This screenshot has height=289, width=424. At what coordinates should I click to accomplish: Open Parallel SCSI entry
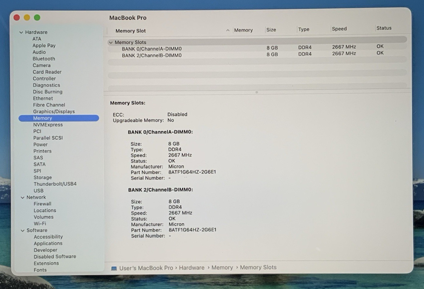(x=48, y=138)
